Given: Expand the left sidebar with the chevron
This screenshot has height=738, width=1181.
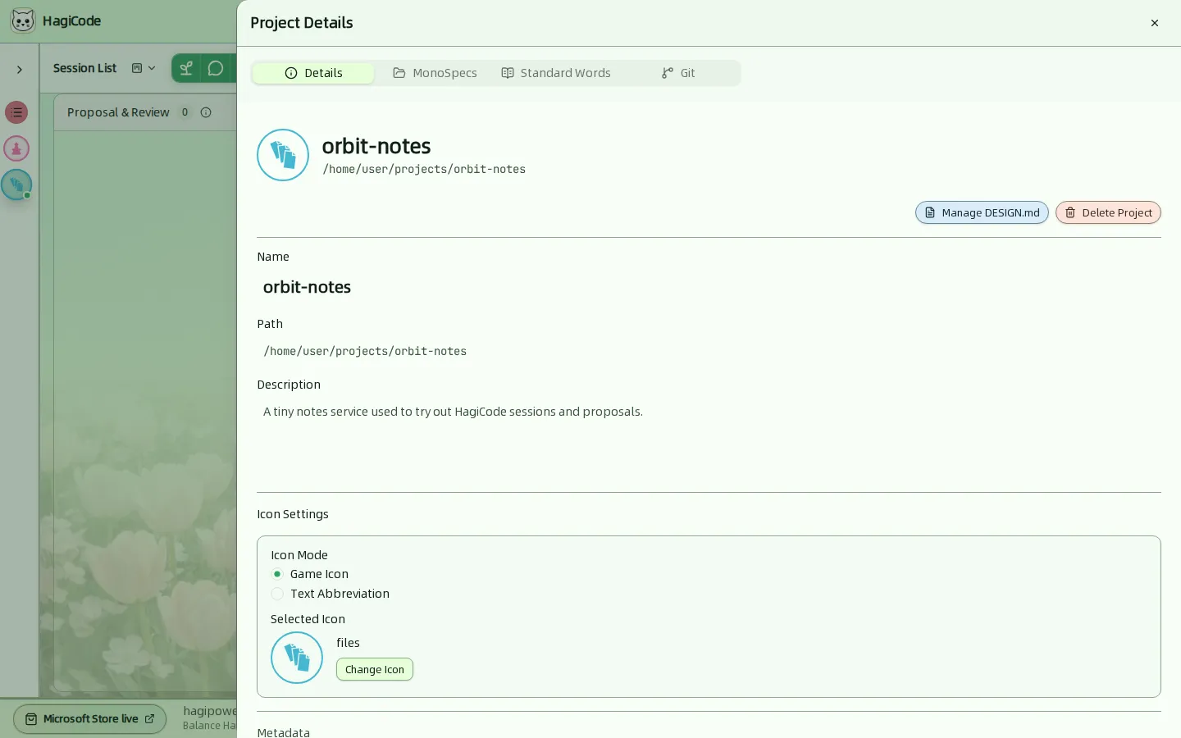Looking at the screenshot, I should (x=20, y=70).
